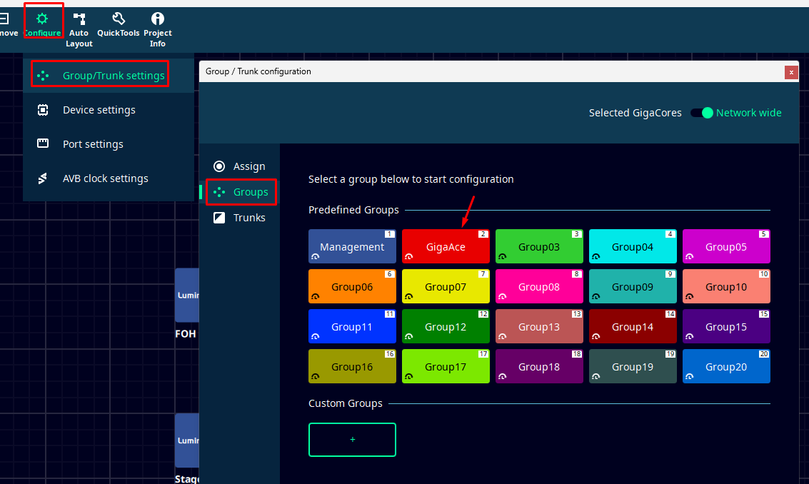Close the Group / Trunk configuration dialog

(791, 72)
